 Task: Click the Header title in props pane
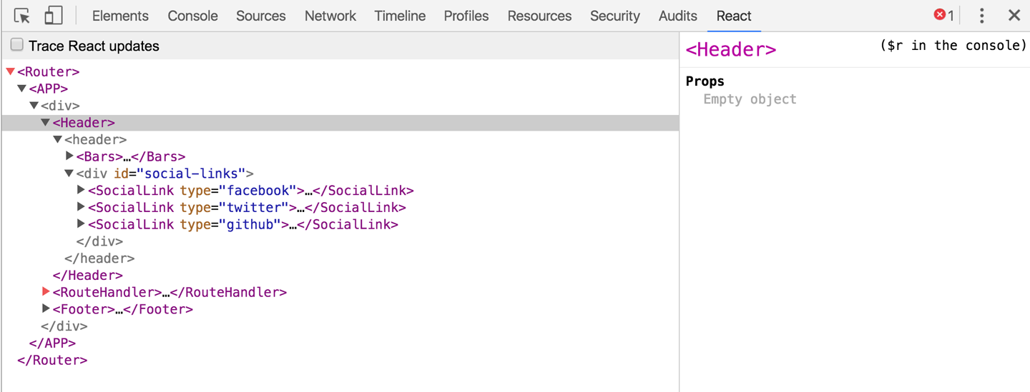point(730,50)
